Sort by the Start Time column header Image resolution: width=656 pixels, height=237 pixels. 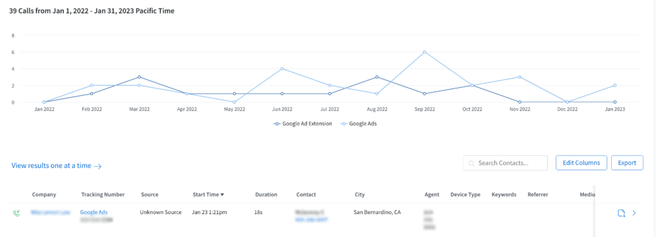point(208,194)
